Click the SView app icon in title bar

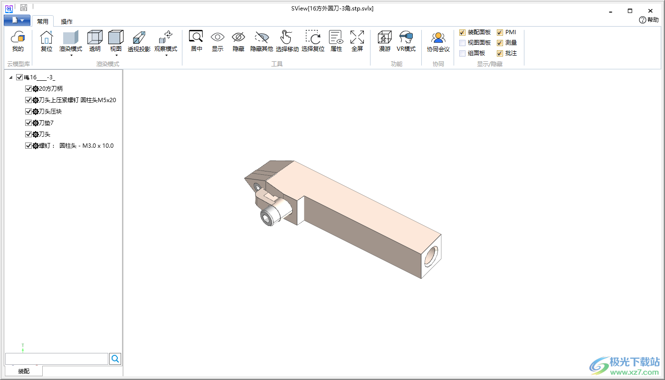point(9,8)
